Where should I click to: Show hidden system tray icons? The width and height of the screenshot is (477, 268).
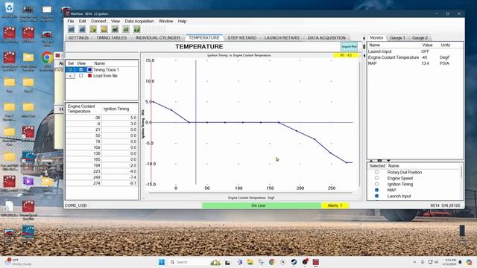(x=414, y=262)
